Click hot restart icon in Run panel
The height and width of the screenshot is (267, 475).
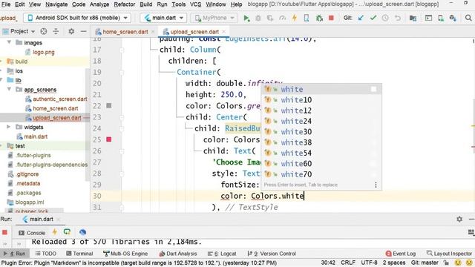pos(67,232)
